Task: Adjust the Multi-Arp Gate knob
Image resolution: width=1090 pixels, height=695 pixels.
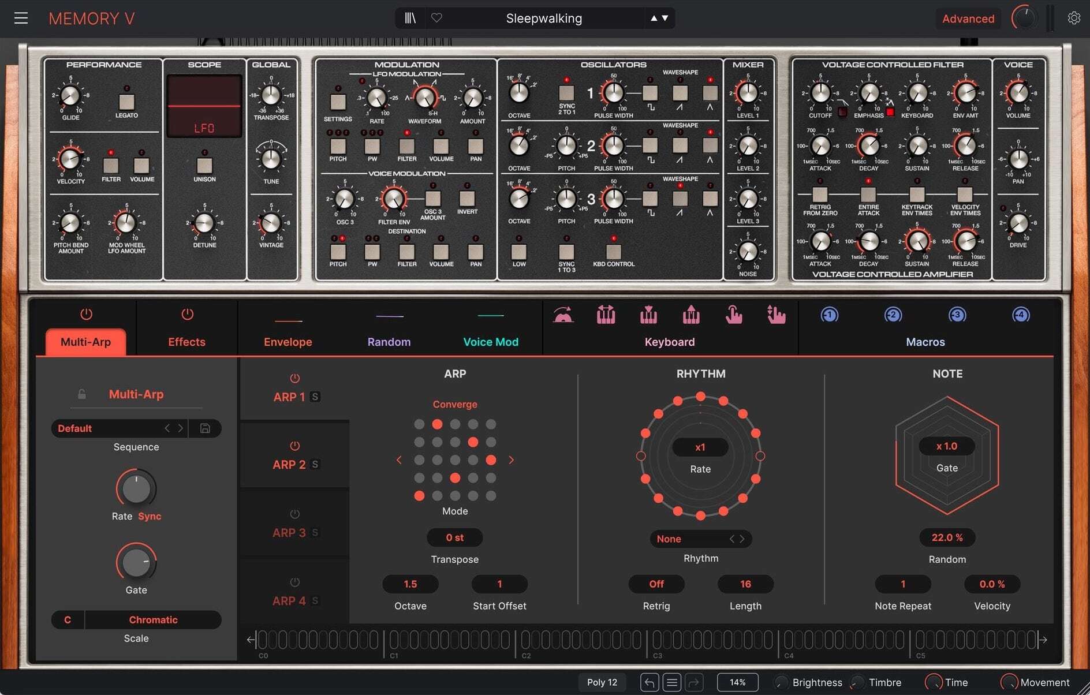Action: [x=137, y=562]
